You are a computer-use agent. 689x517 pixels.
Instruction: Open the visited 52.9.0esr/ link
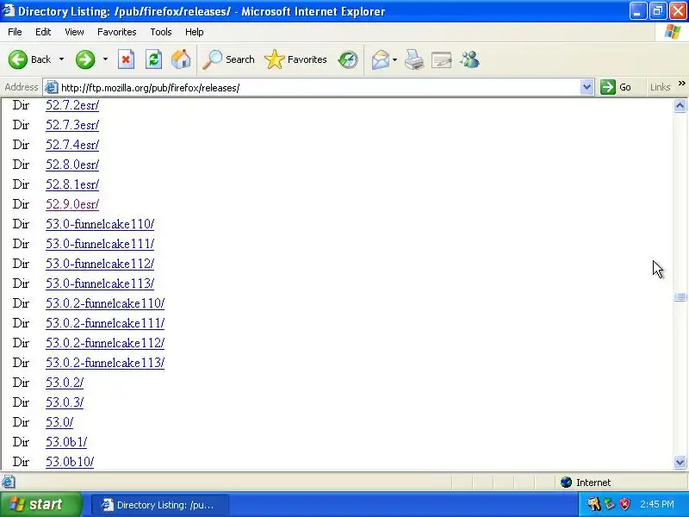(72, 204)
